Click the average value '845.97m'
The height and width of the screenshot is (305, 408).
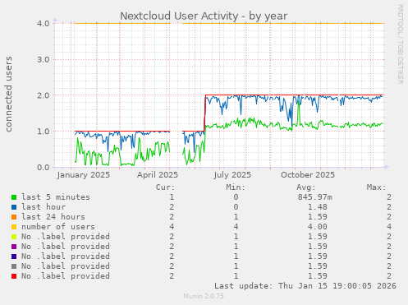(315, 197)
